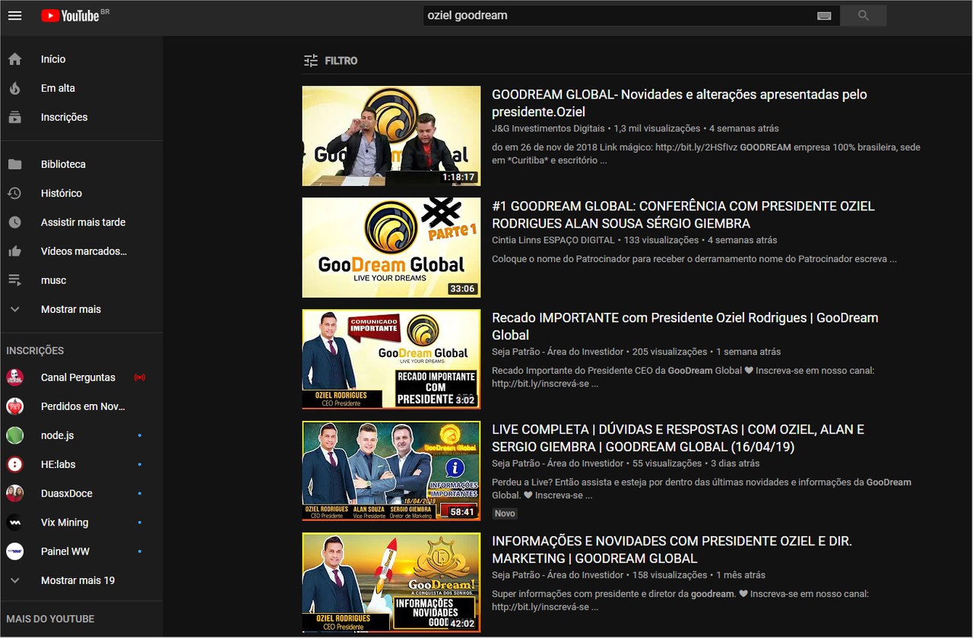
Task: Open the musc playlist icon
Action: [14, 280]
